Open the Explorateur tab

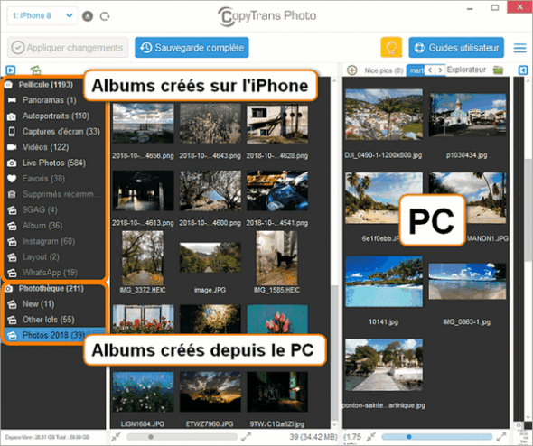(x=466, y=70)
